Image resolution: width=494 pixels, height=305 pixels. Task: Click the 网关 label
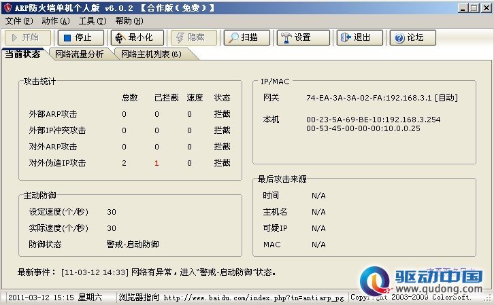click(x=271, y=98)
